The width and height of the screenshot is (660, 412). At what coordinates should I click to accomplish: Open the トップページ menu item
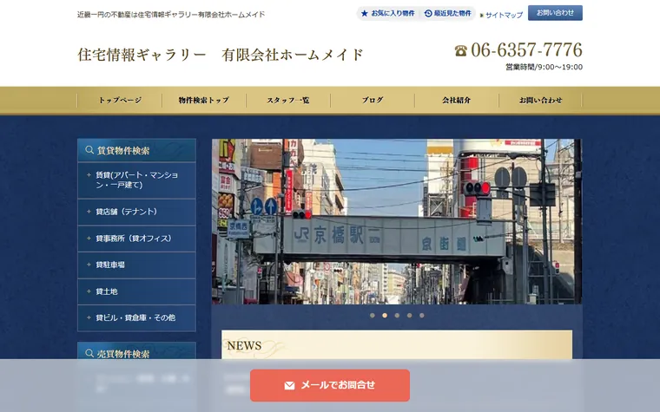(120, 101)
